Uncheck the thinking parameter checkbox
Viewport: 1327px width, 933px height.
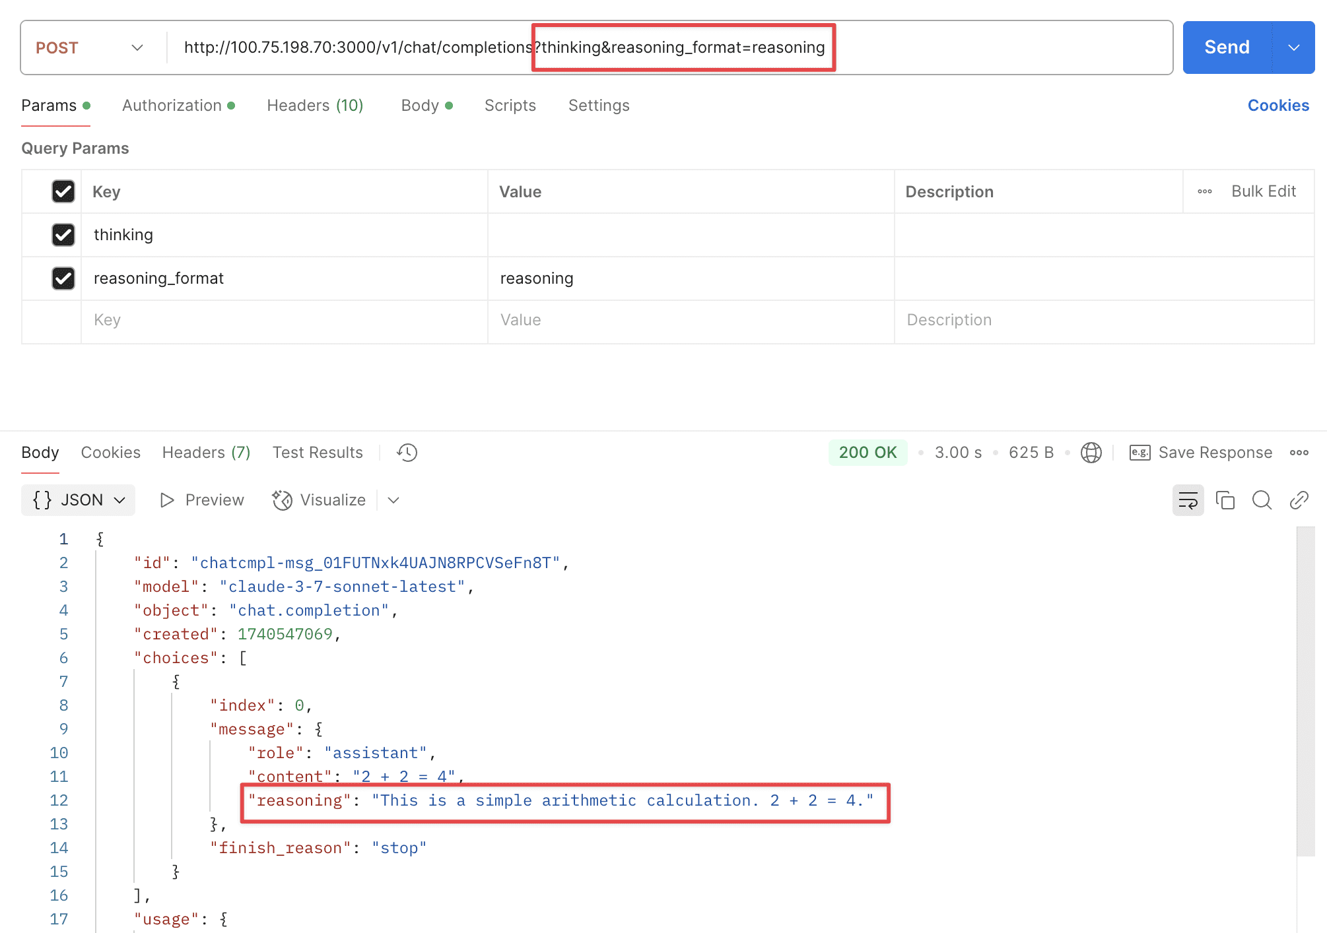click(63, 235)
